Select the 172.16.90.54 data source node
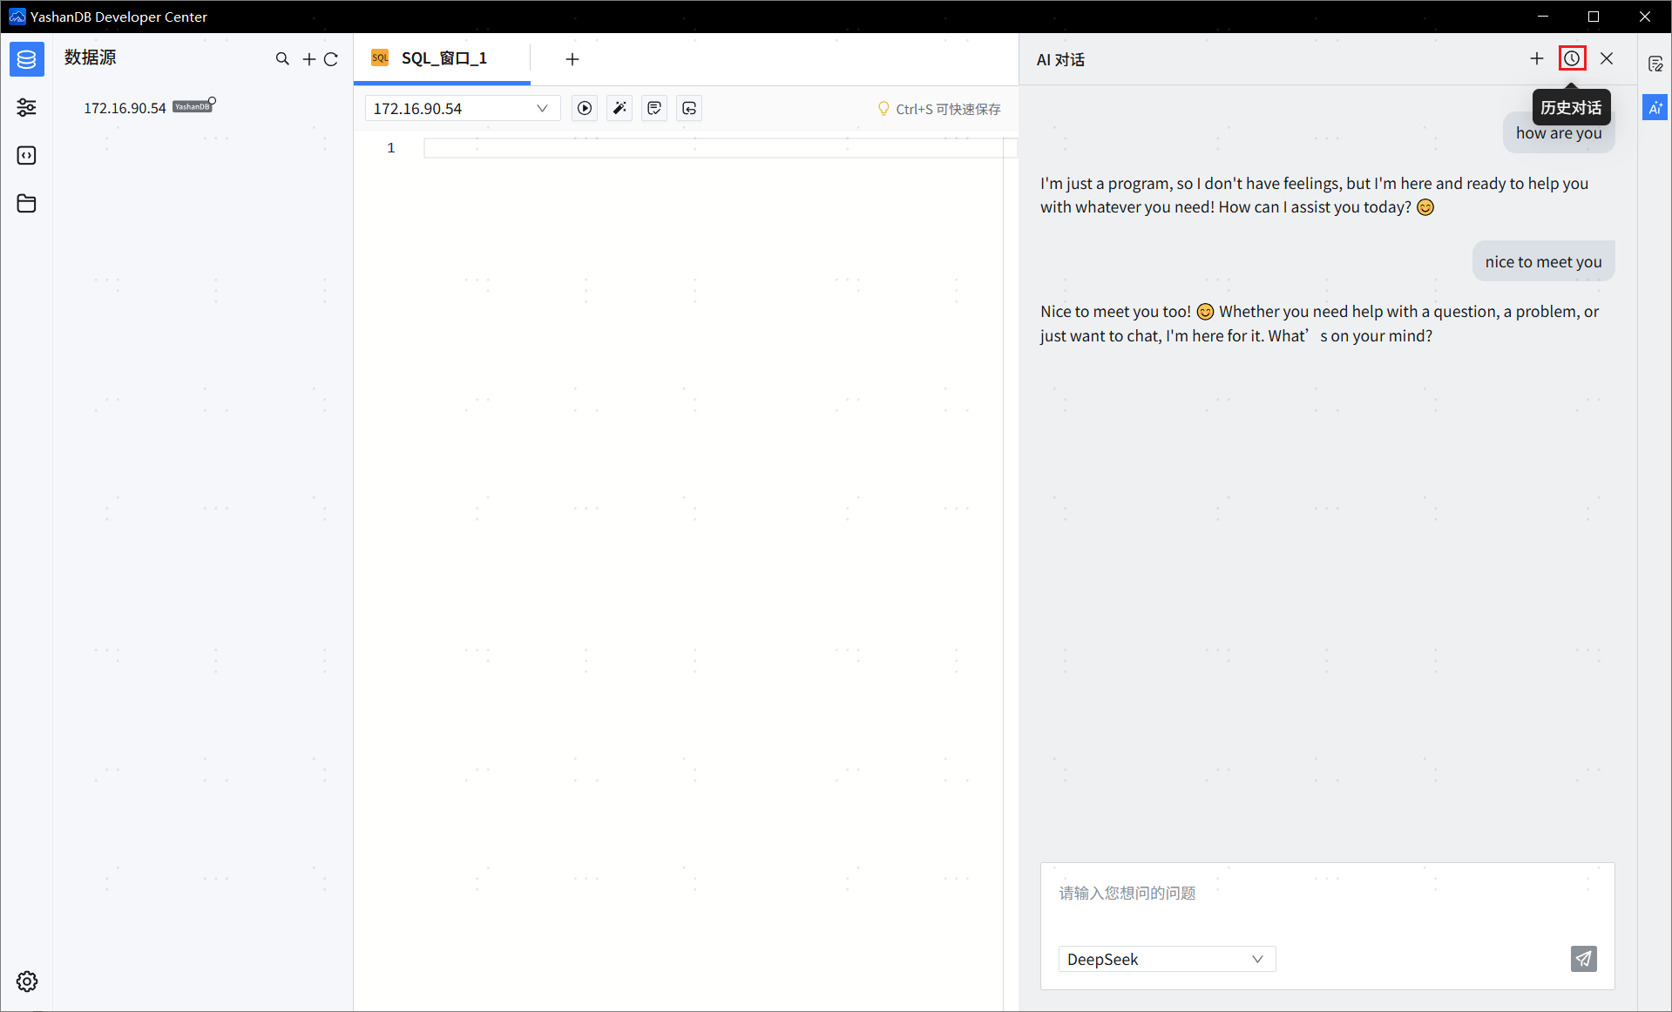This screenshot has width=1672, height=1012. click(125, 108)
